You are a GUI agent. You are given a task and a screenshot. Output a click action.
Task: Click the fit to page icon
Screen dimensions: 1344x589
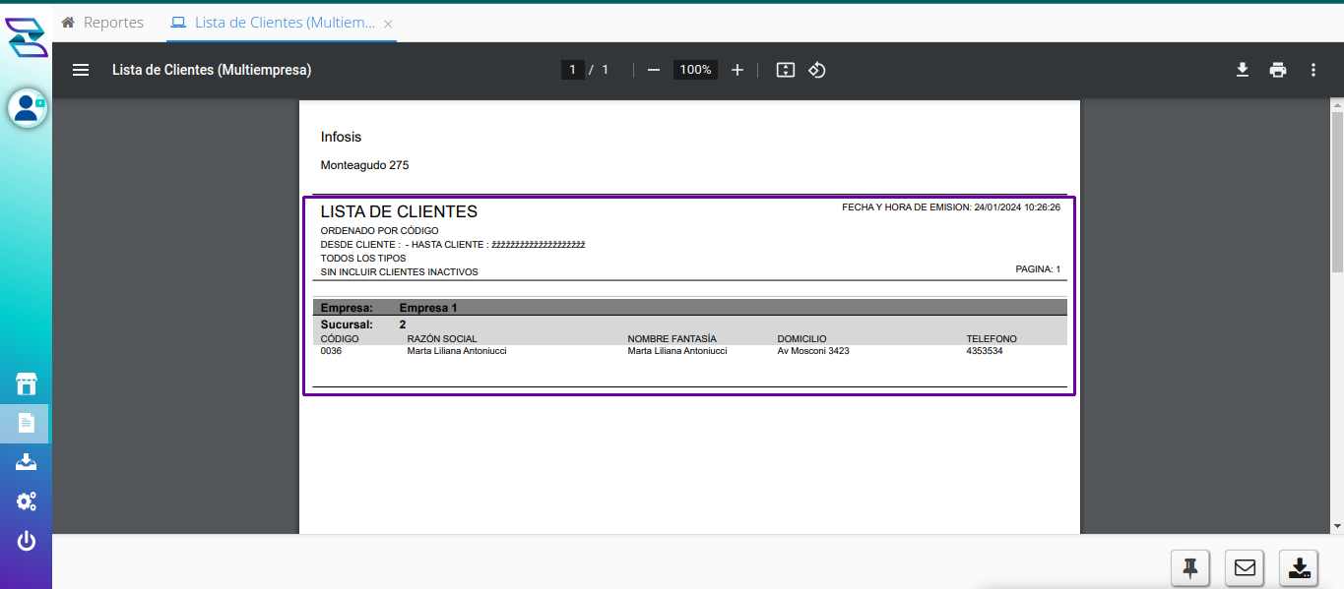coord(785,70)
